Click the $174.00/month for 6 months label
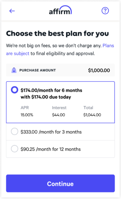121x199 pixels. [52, 90]
